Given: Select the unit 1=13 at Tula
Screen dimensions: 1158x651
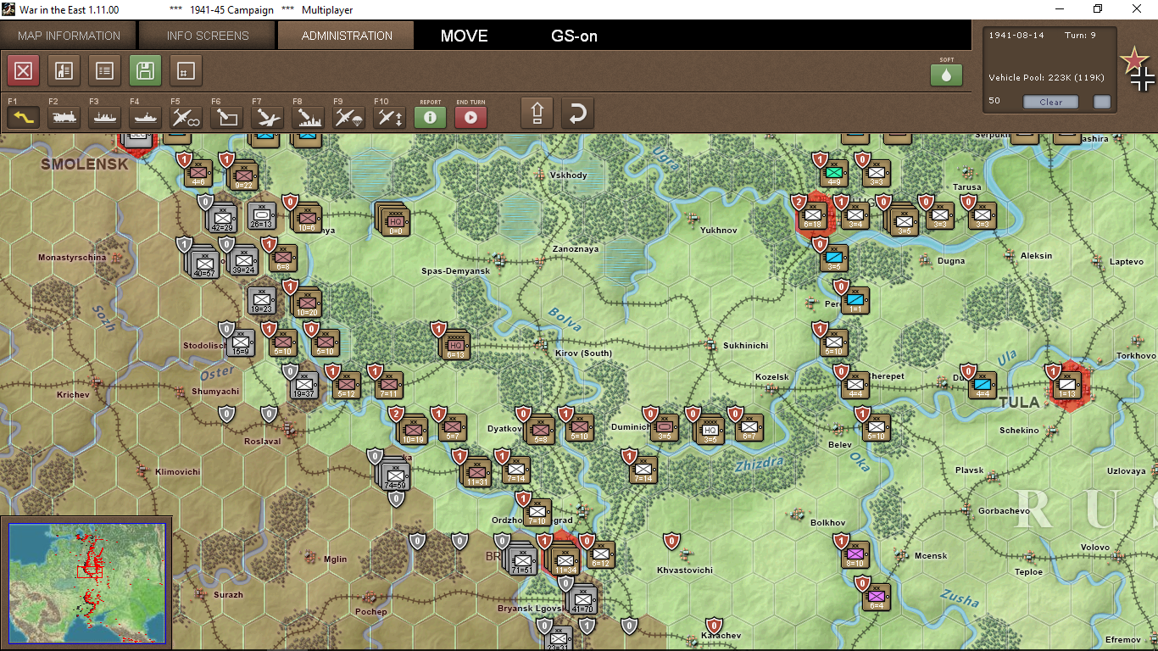Looking at the screenshot, I should (x=1066, y=387).
